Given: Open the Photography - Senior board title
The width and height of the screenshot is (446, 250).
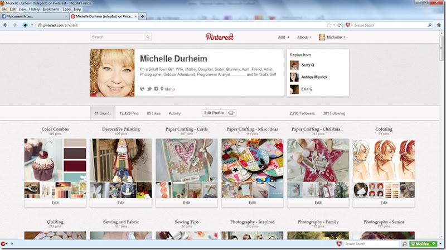Looking at the screenshot, I should click(x=384, y=222).
